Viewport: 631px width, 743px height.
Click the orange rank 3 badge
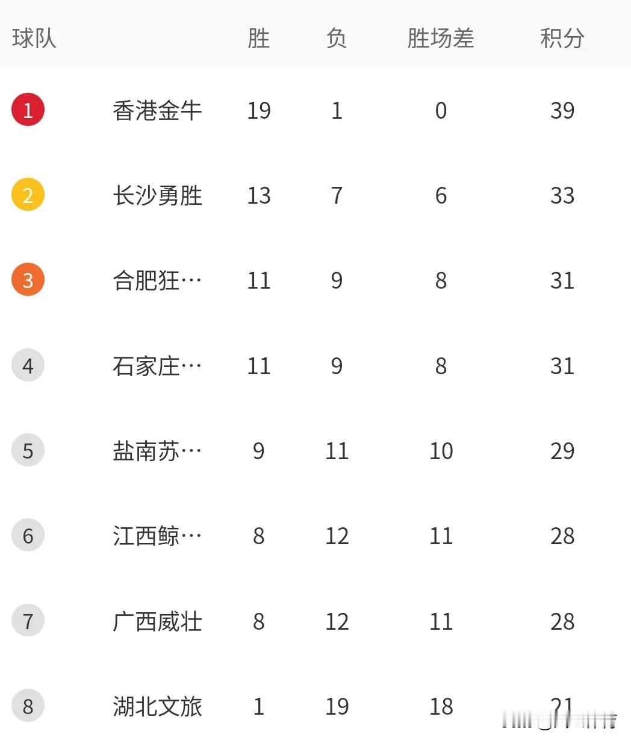(28, 280)
